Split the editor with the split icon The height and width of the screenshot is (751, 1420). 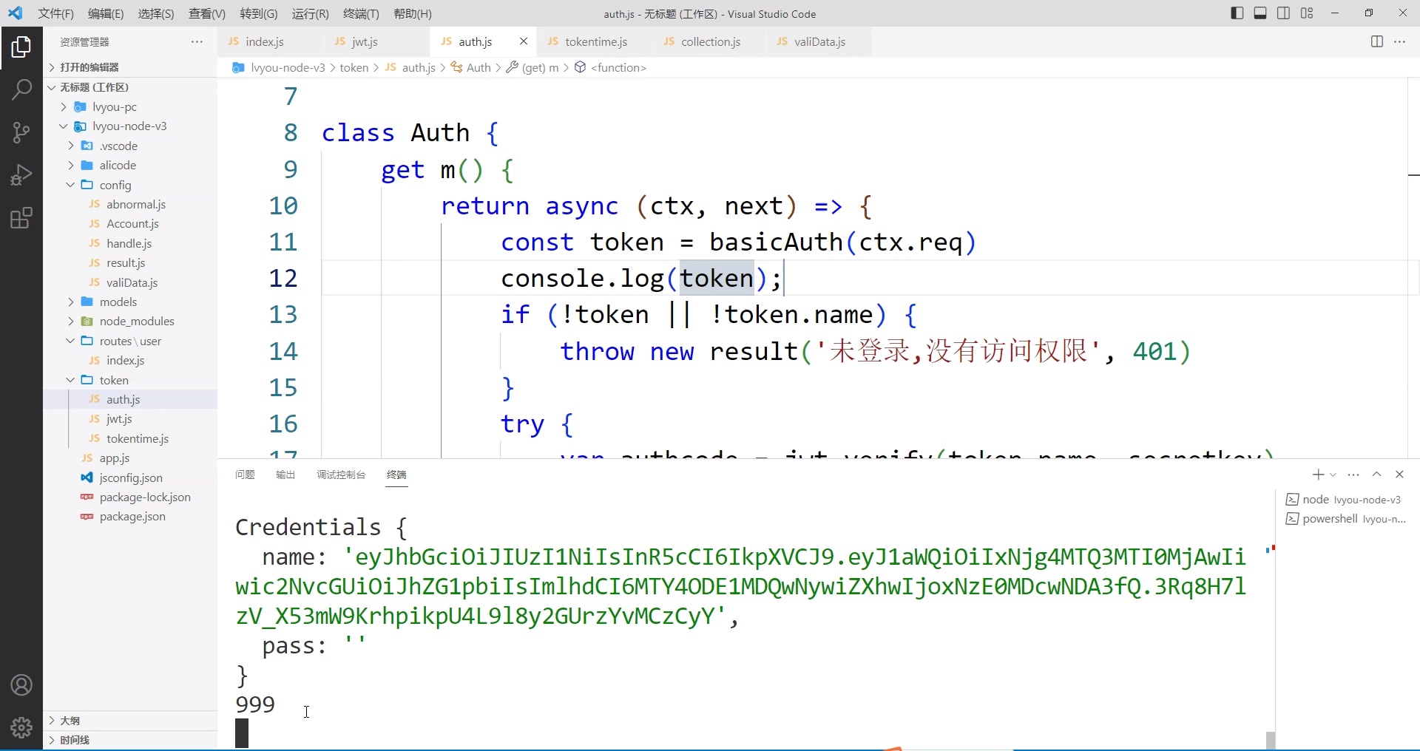[x=1377, y=42]
